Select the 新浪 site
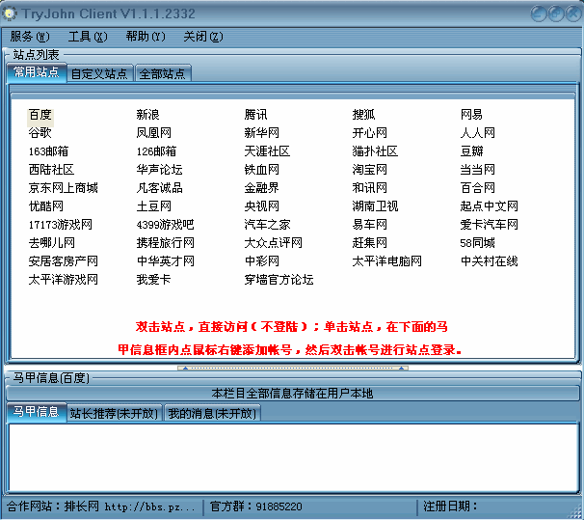This screenshot has height=520, width=584. point(147,115)
